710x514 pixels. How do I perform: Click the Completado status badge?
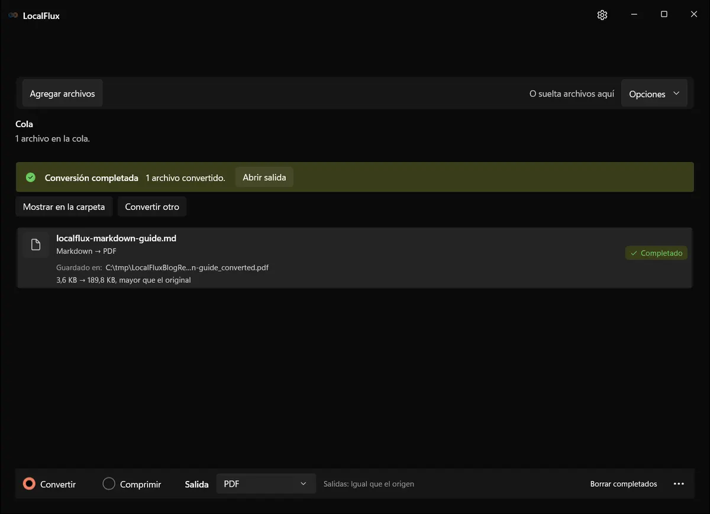coord(657,253)
